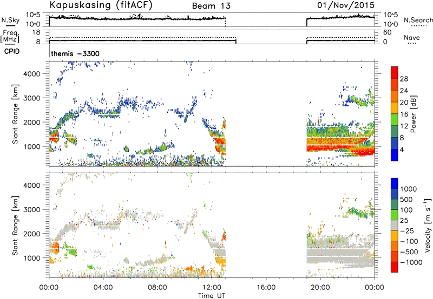Viewport: 433px width, 299px height.
Task: Click 'Slant Range [km]' label of power panel
Action: click(15, 114)
